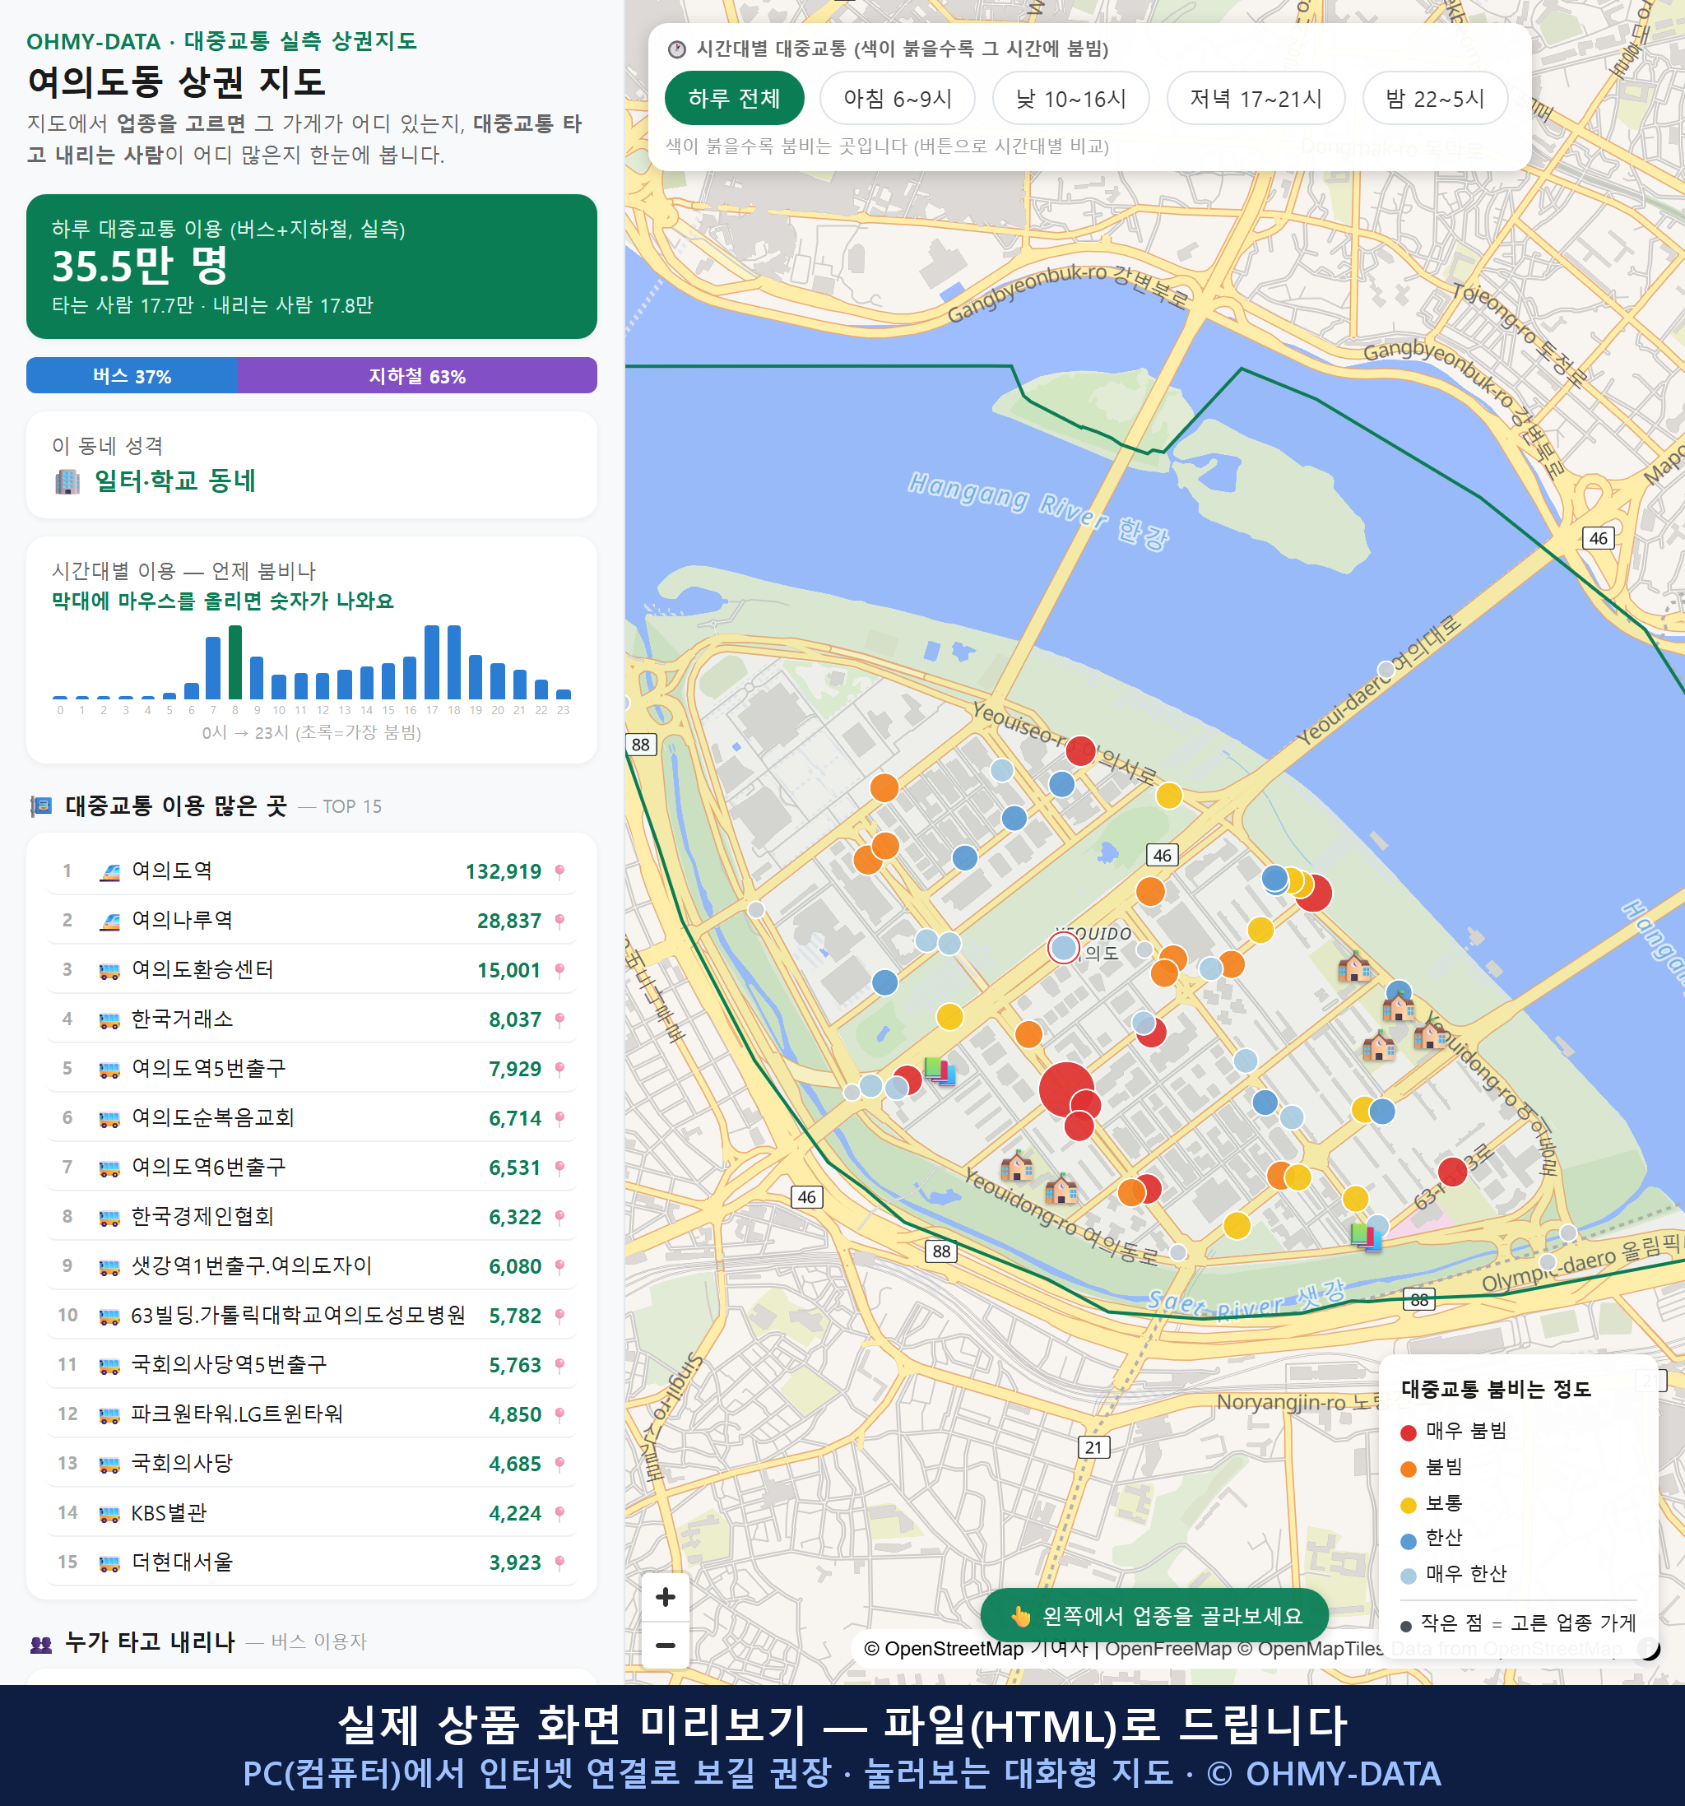
Task: Select the 낮 10~16시 time filter
Action: (1071, 98)
